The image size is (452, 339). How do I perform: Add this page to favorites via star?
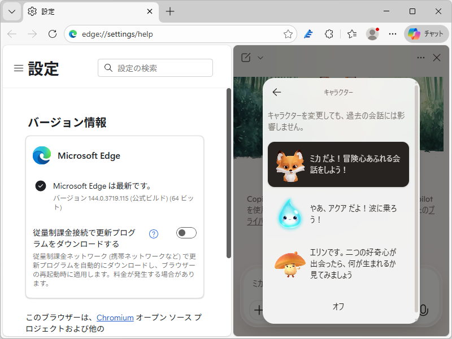[x=289, y=34]
